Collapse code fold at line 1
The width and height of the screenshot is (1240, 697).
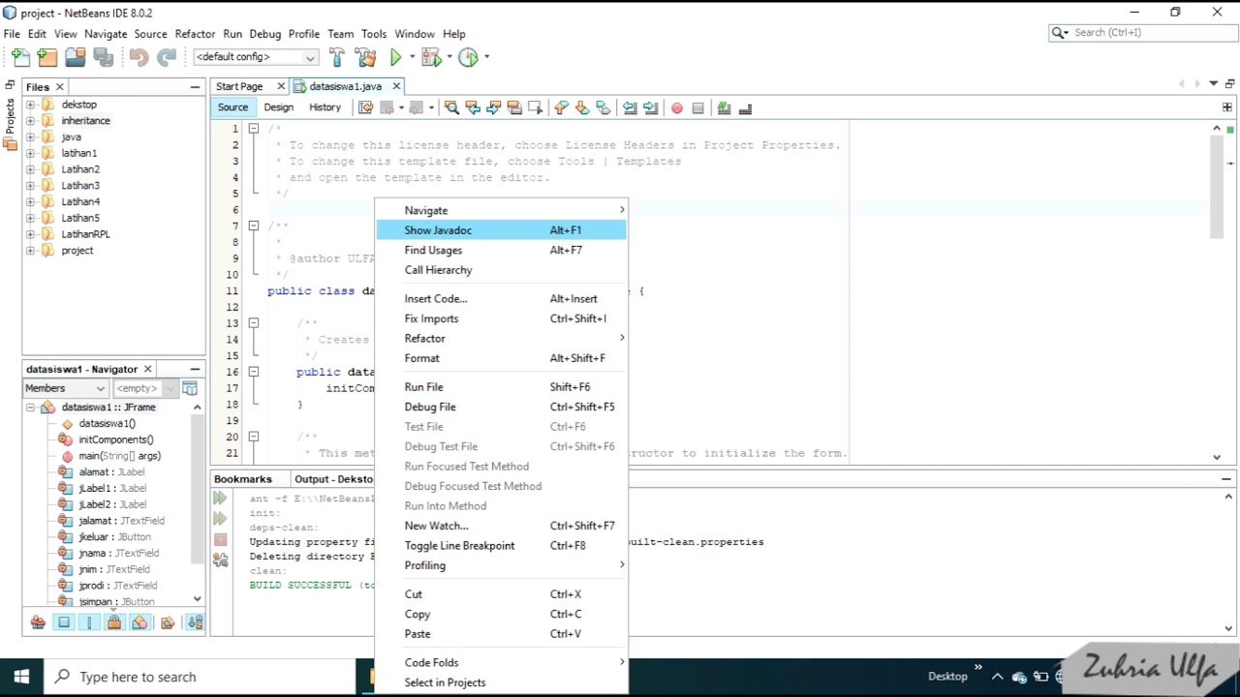coord(253,129)
